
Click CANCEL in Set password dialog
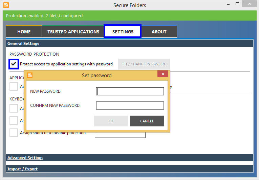[x=147, y=121]
